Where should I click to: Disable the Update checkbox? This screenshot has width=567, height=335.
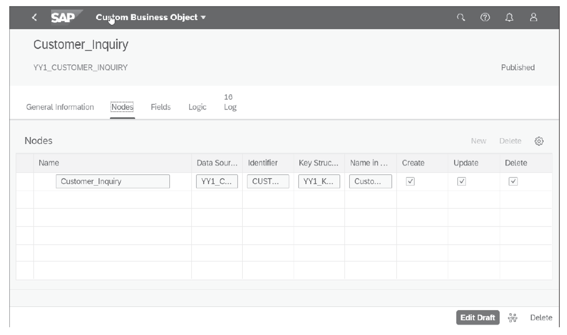(461, 182)
